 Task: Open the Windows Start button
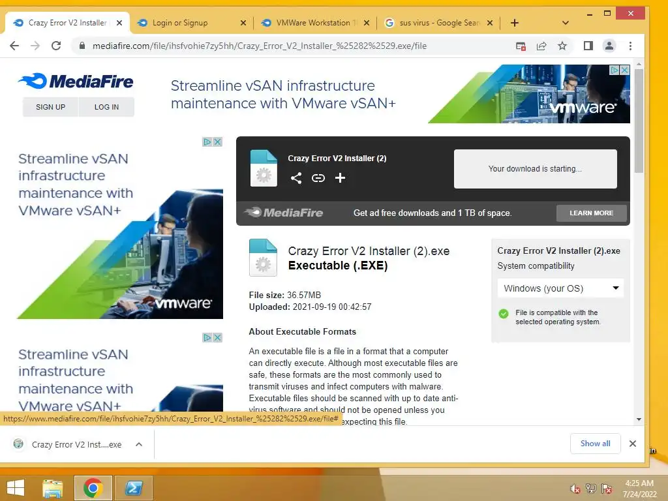pyautogui.click(x=16, y=488)
